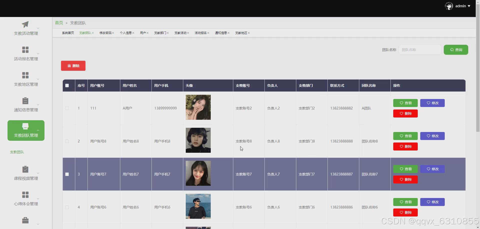Click the avatar thumbnail in row A团队
This screenshot has width=480, height=229.
click(x=198, y=107)
